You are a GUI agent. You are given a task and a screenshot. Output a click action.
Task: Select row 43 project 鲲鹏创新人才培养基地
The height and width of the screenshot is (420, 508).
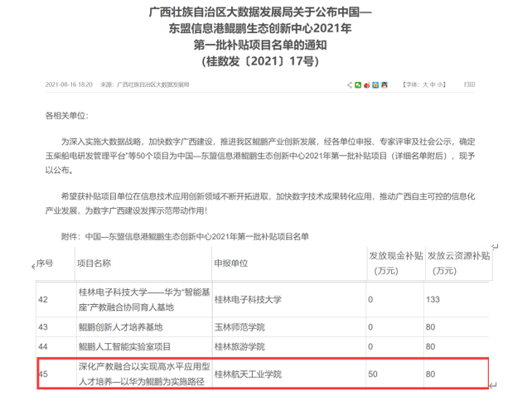coord(125,326)
